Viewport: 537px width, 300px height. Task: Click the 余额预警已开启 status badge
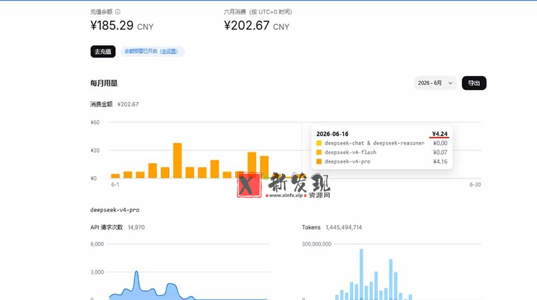point(153,52)
